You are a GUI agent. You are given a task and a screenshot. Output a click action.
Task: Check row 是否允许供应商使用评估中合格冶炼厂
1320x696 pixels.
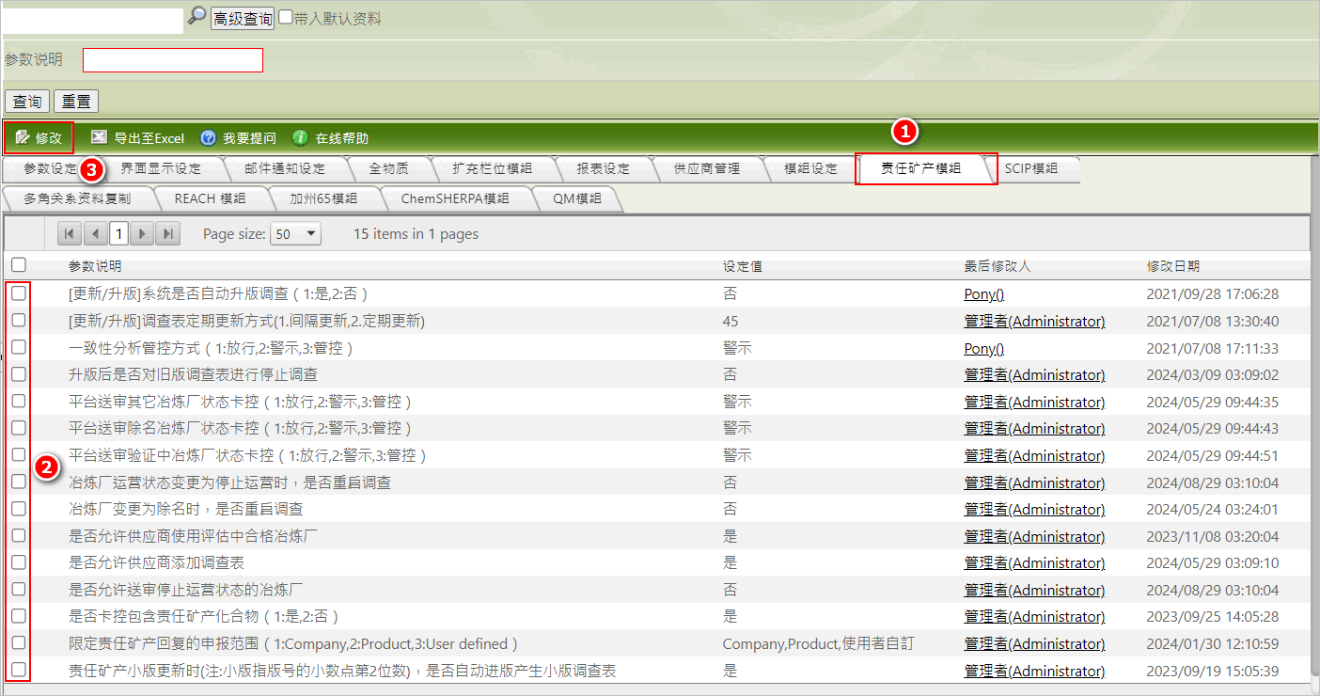(x=18, y=536)
